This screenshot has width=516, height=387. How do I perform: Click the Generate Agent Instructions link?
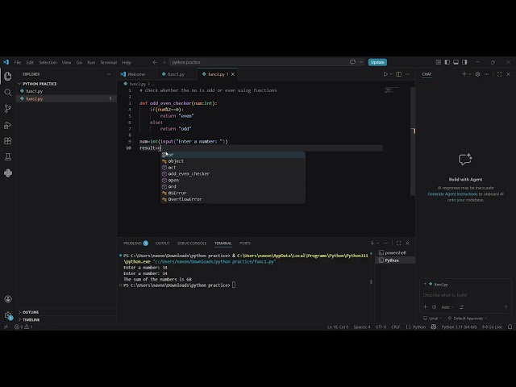pyautogui.click(x=452, y=194)
